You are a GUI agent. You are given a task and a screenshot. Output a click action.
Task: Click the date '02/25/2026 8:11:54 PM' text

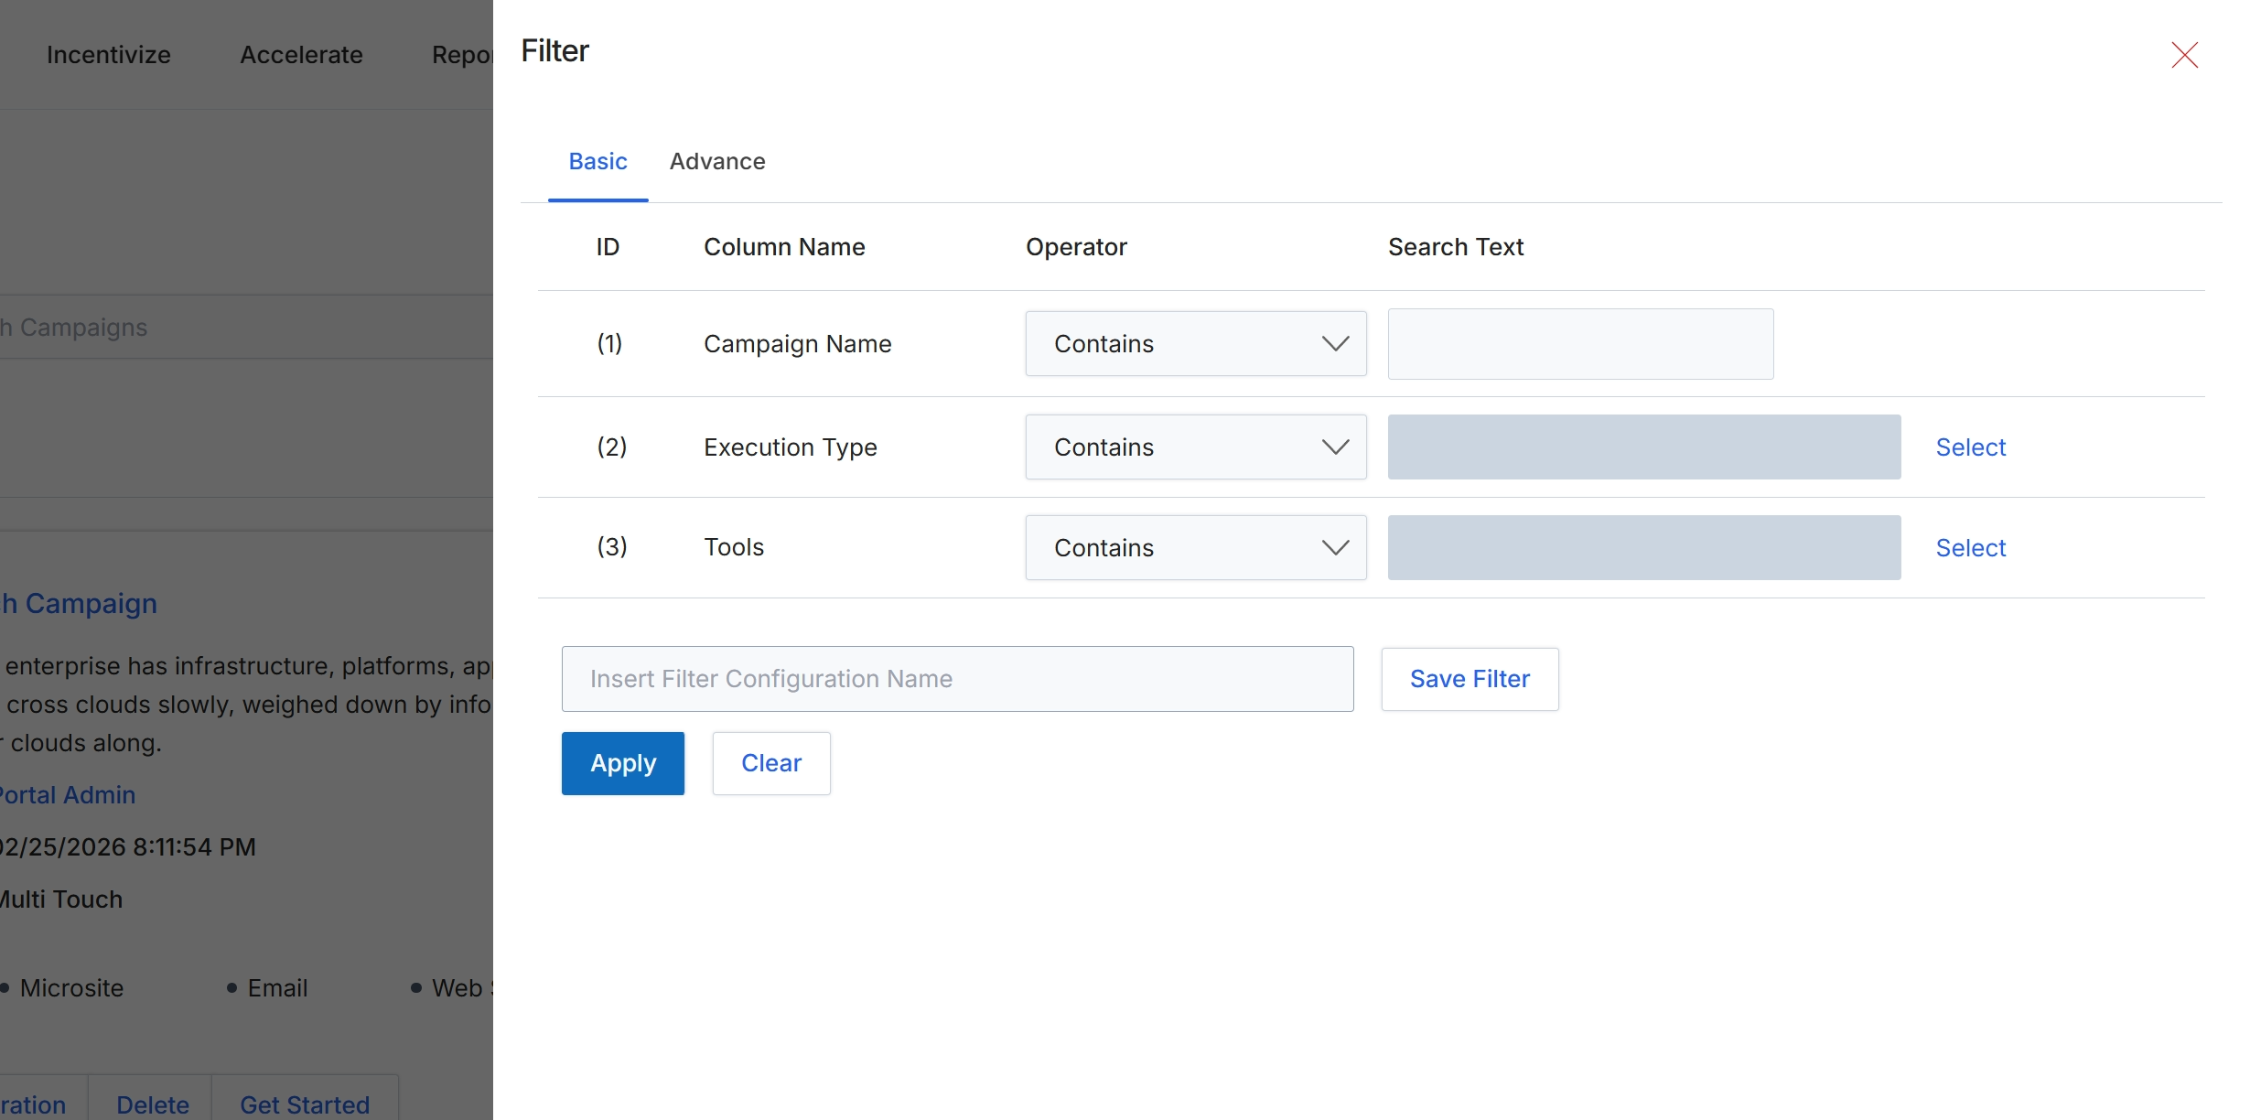click(128, 847)
